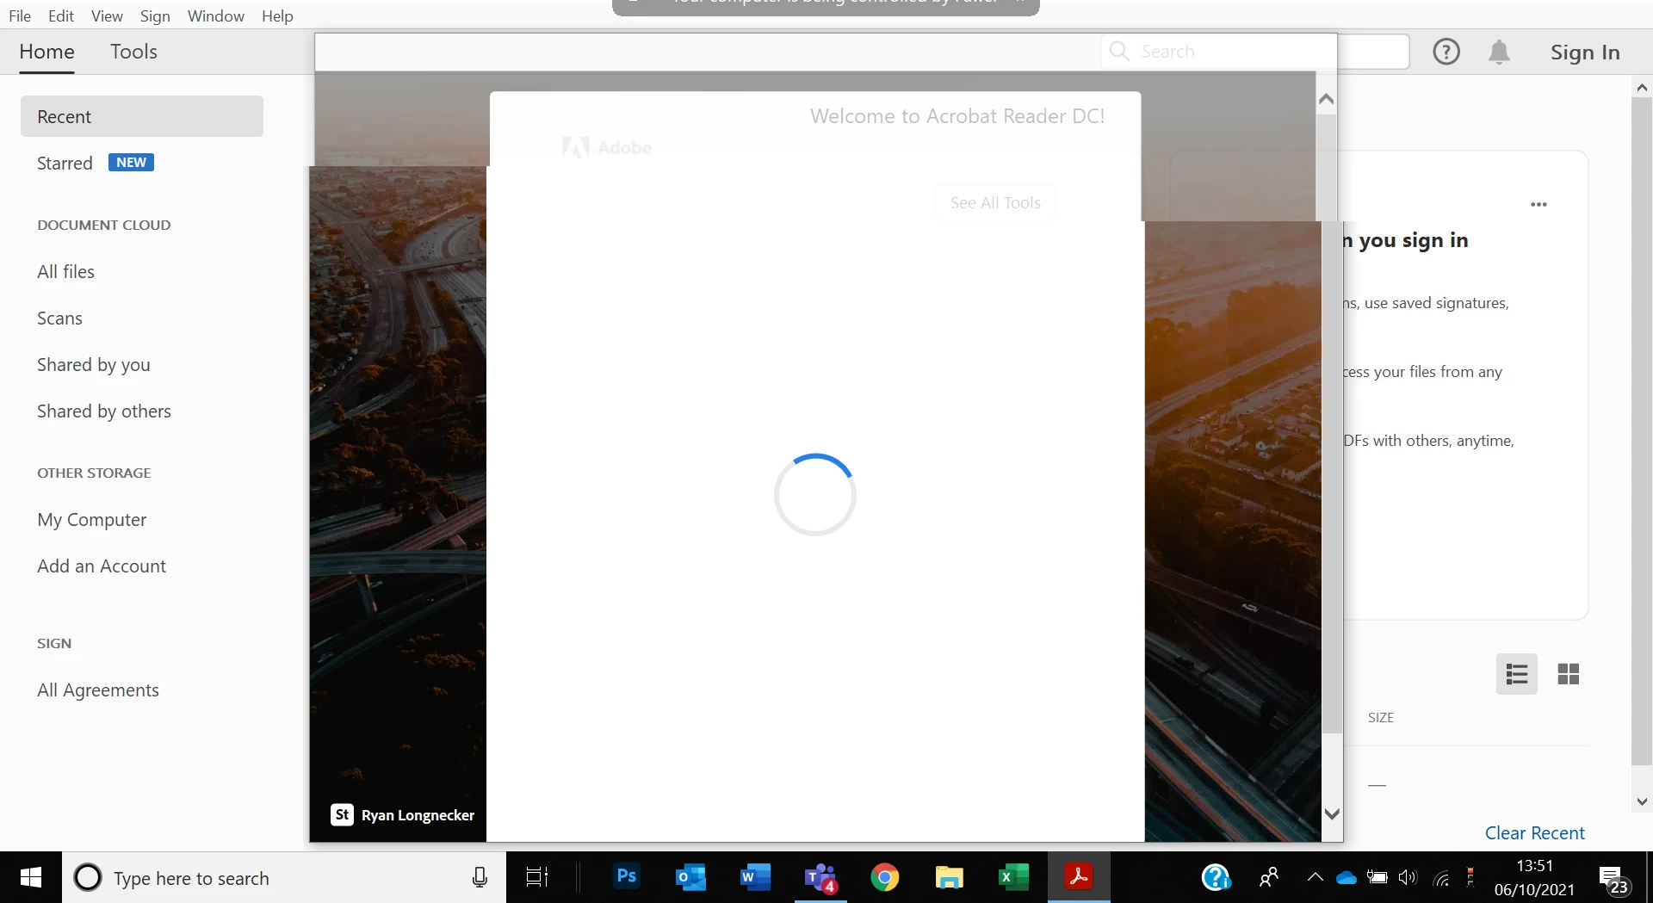This screenshot has height=903, width=1653.
Task: Click the Acrobat Reader taskbar icon
Action: 1079,877
